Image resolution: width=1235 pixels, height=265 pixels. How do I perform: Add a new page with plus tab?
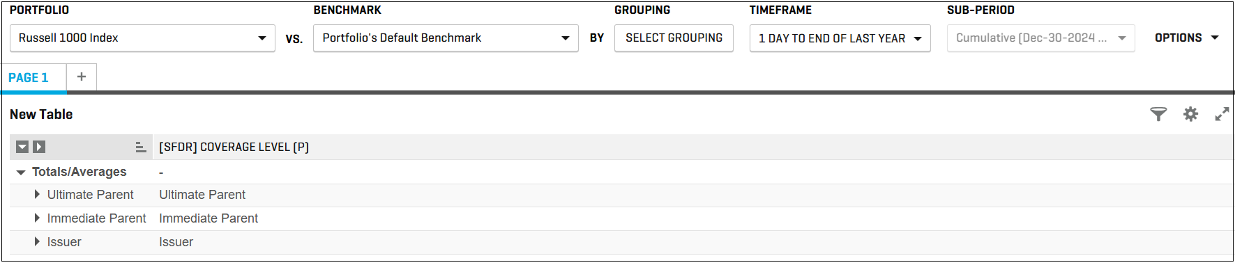click(x=82, y=77)
